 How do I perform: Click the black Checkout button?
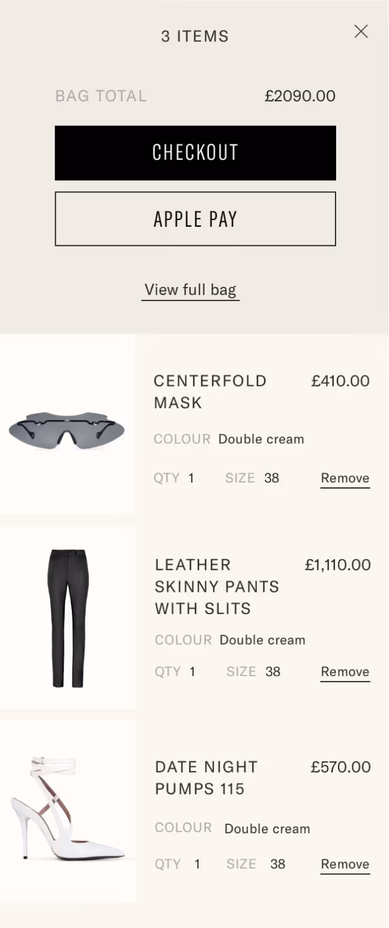tap(195, 153)
